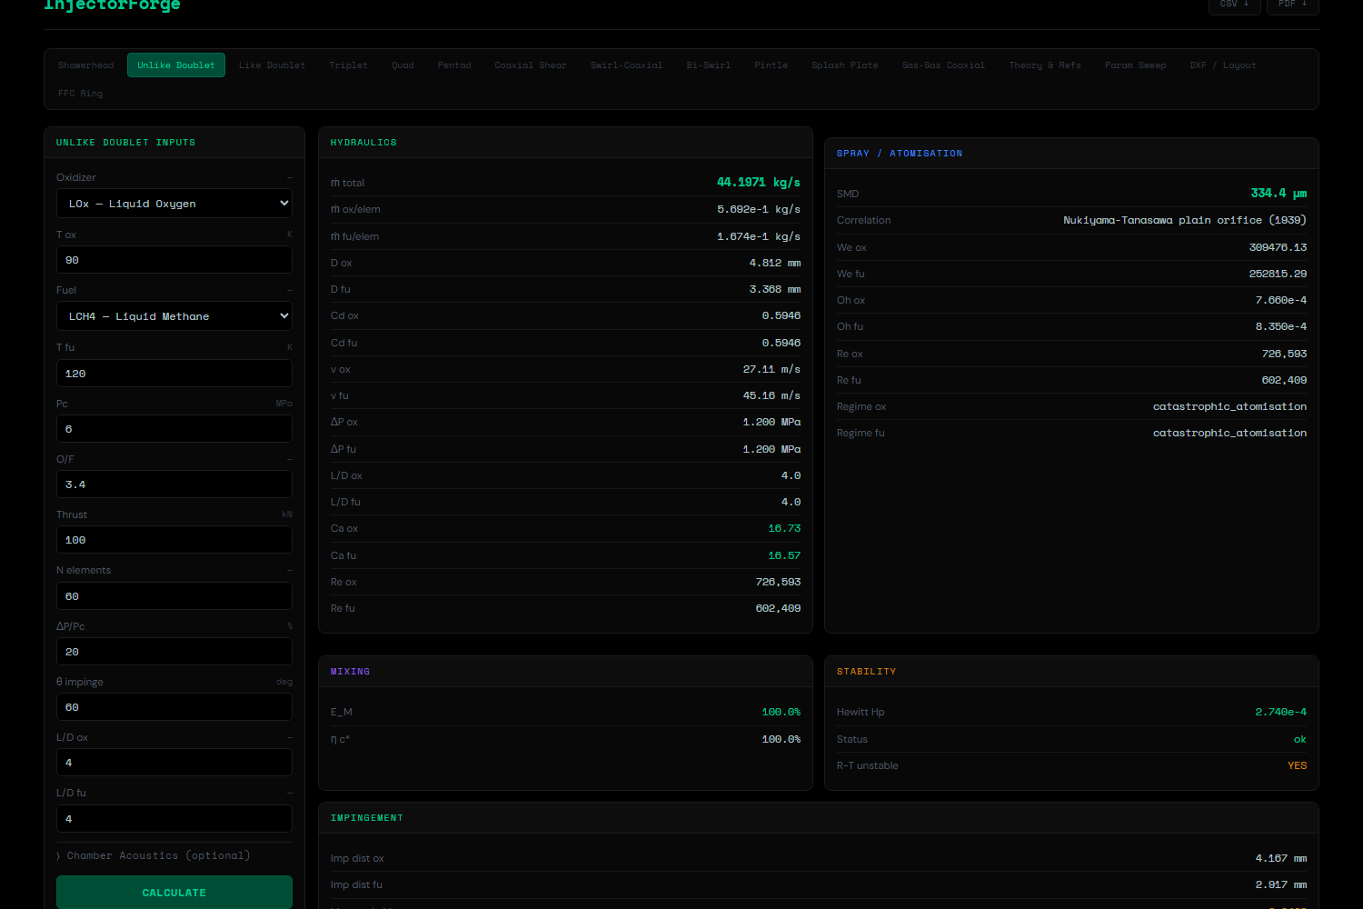
Task: Select the Imp dist fu value 2.917 mm
Action: point(1281,884)
